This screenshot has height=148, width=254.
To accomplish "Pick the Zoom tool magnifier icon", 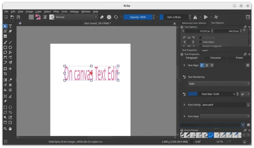I will coord(5,128).
